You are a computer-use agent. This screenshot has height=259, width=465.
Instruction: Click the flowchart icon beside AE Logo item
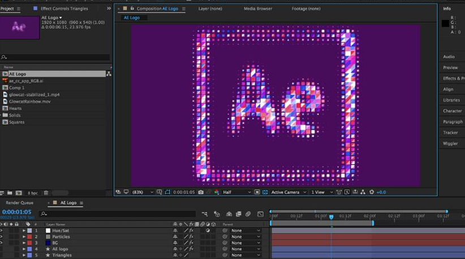(109, 74)
